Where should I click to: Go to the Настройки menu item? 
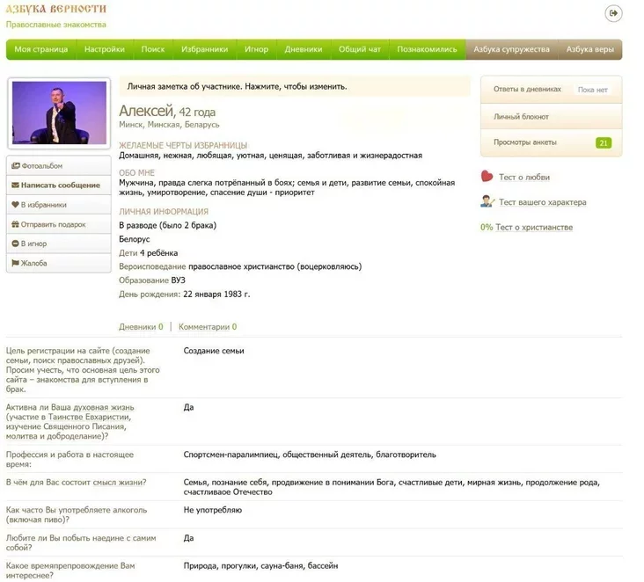105,49
